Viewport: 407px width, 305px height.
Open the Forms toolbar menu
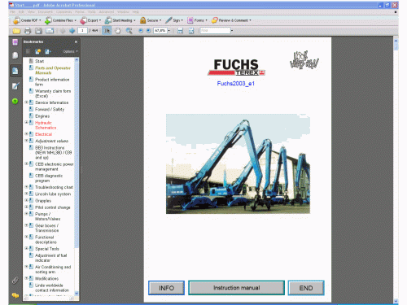[197, 20]
